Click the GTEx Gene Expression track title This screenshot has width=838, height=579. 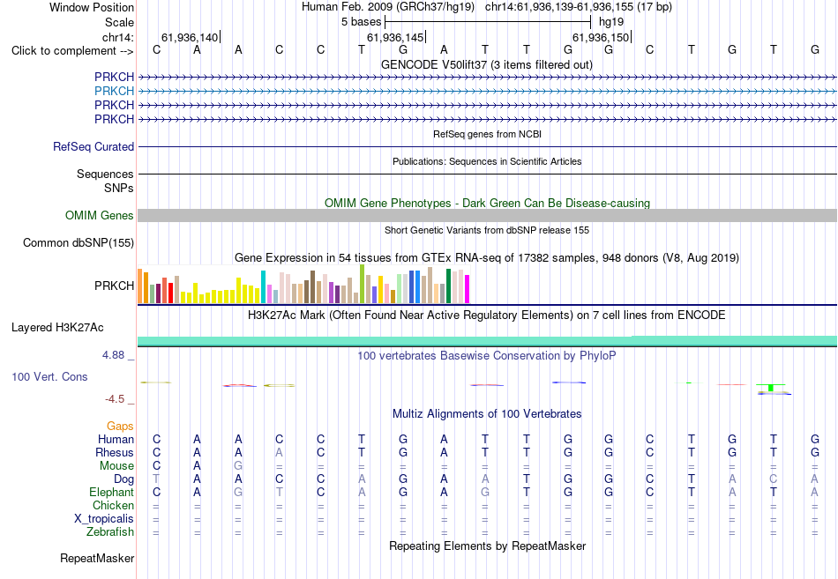click(487, 258)
